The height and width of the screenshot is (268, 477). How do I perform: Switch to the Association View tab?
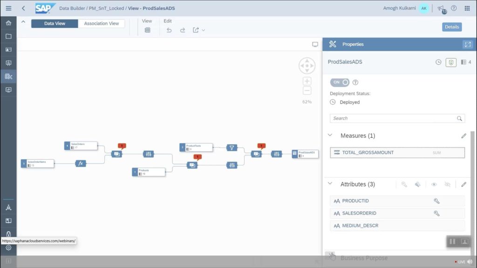click(x=101, y=23)
